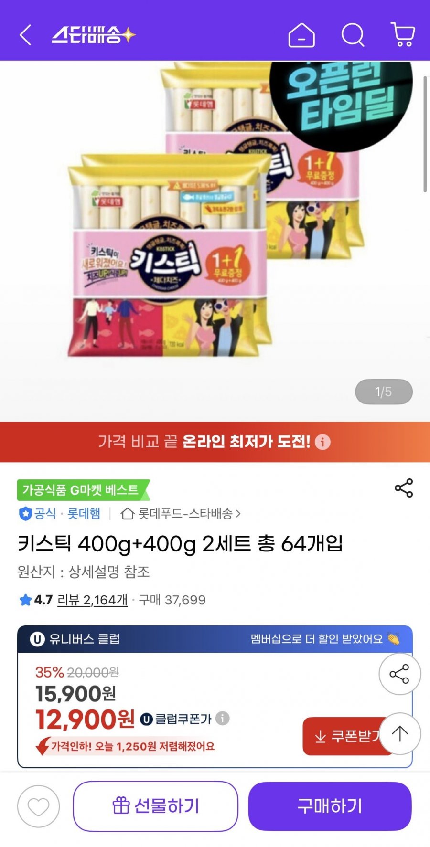
Task: Tap the floating round share button
Action: point(400,674)
